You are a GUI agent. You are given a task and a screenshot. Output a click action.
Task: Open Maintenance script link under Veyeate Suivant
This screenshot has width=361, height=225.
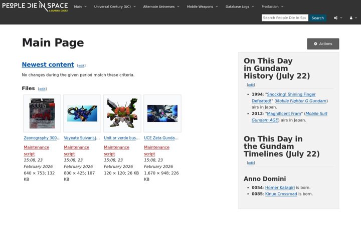(76, 150)
